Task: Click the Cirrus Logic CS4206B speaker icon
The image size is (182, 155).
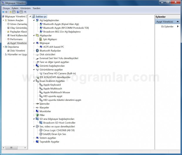Action: [x=41, y=130]
